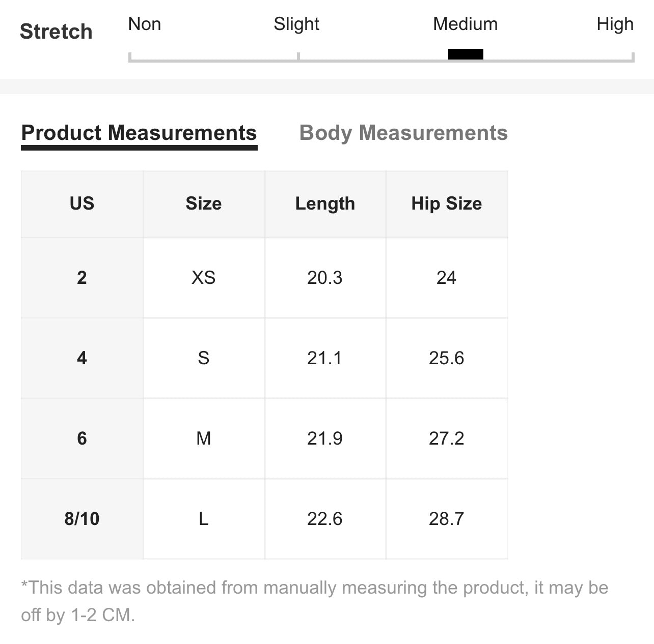The width and height of the screenshot is (654, 644).
Task: Click the Slight stretch label
Action: coord(296,24)
